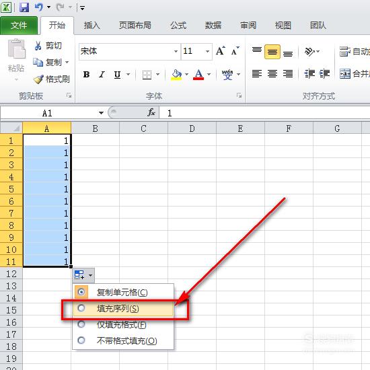
Task: Click the phonetic guide (wén) icon
Action: coord(227,75)
